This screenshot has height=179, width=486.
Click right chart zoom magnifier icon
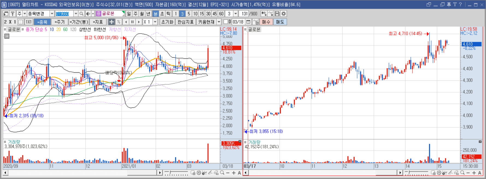coord(463,173)
